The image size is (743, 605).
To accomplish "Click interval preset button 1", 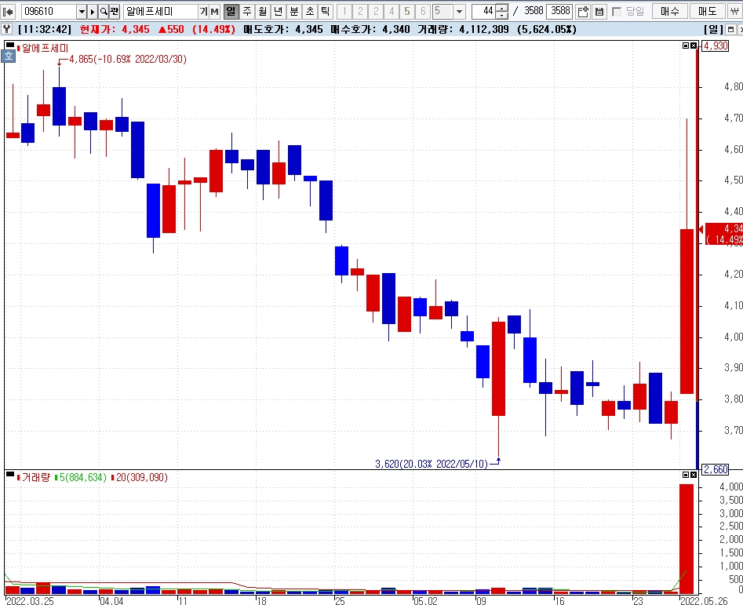I will tap(344, 11).
